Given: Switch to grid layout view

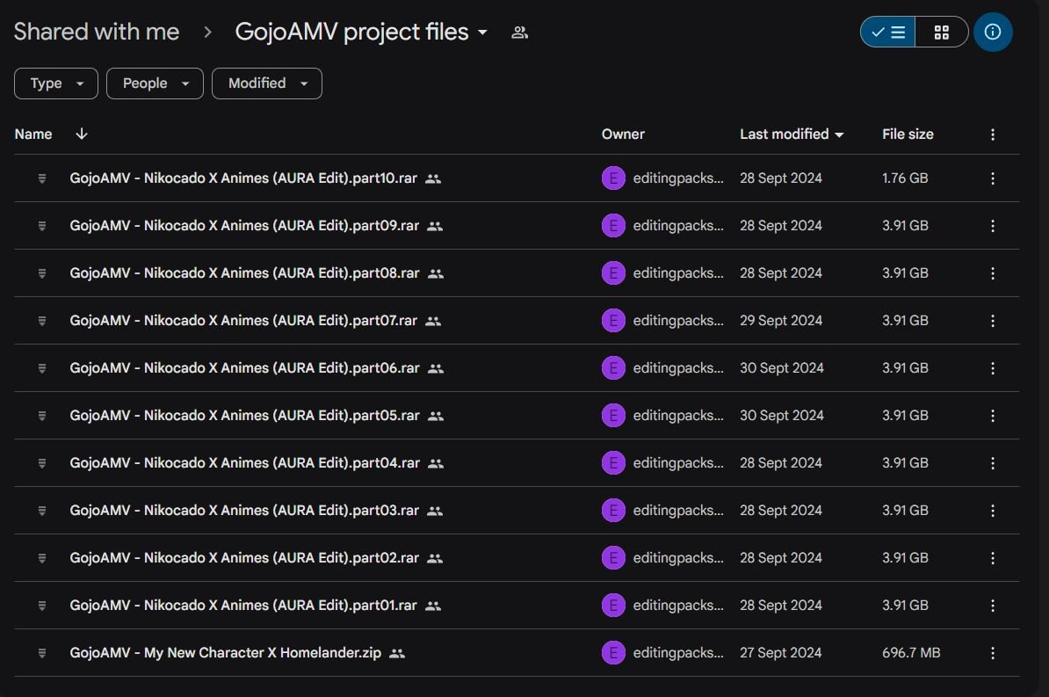Looking at the screenshot, I should tap(941, 33).
